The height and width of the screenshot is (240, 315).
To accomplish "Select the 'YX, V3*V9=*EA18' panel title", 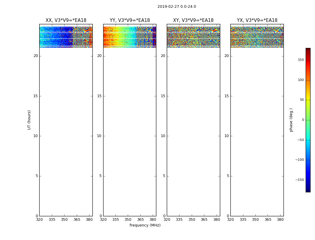I will pyautogui.click(x=257, y=20).
